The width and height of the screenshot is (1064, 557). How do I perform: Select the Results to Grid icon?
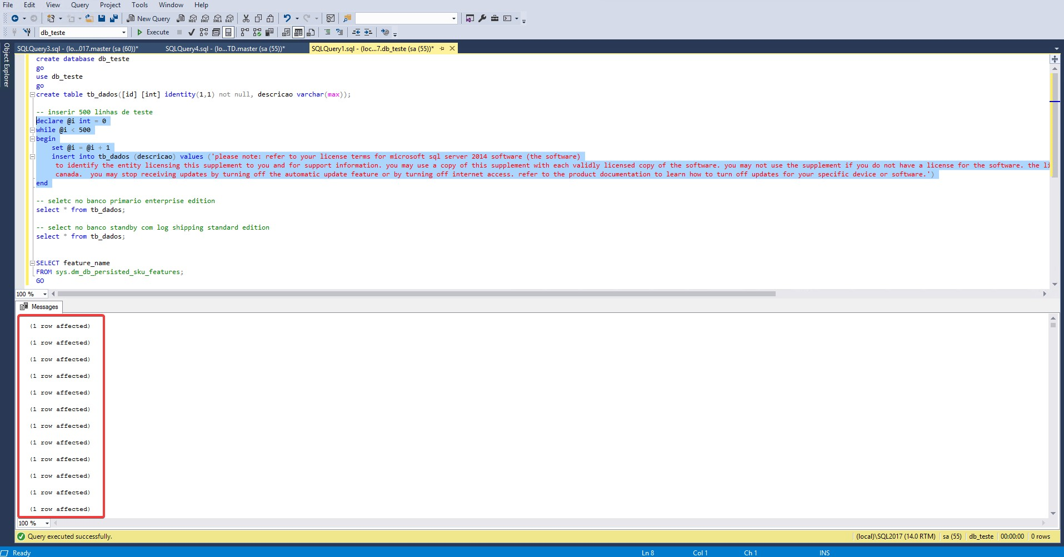[x=297, y=32]
